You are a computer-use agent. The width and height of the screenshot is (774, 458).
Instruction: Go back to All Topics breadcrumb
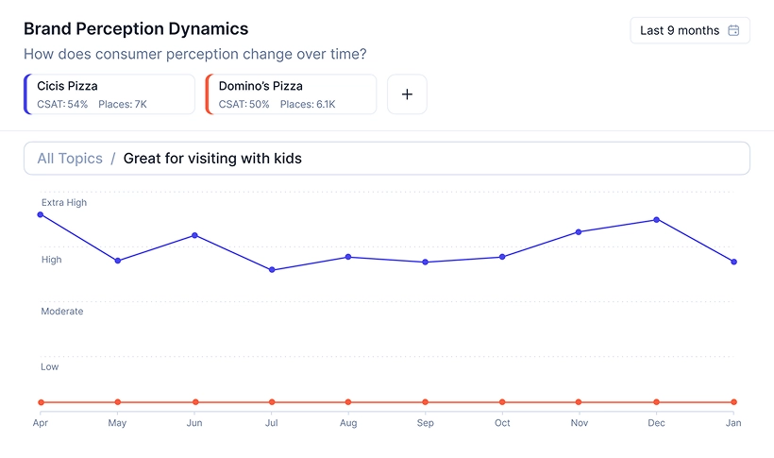pyautogui.click(x=70, y=159)
